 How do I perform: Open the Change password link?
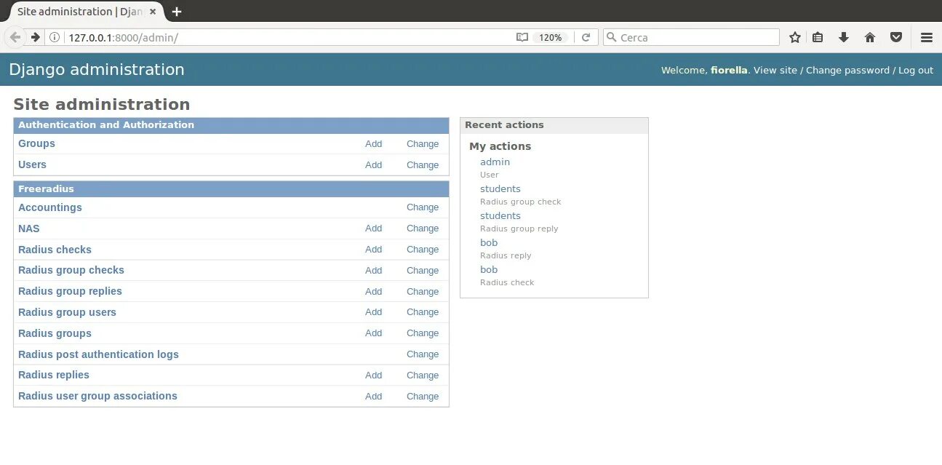tap(847, 71)
